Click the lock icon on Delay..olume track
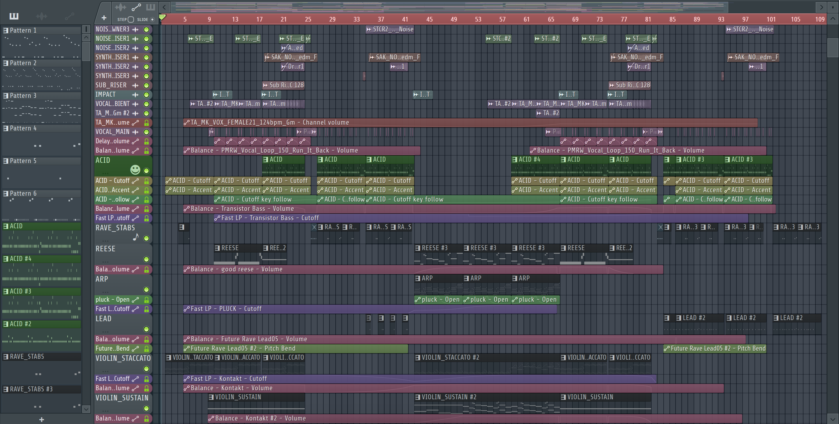The width and height of the screenshot is (839, 424). click(147, 141)
